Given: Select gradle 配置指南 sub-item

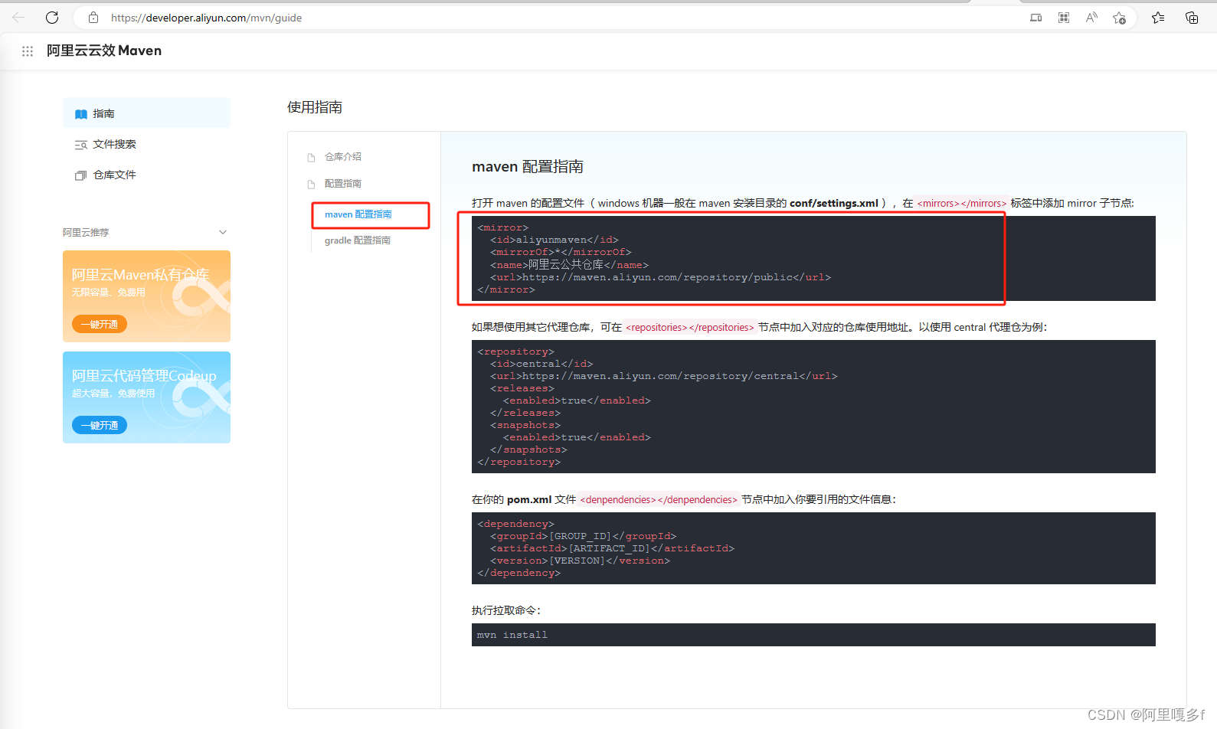Looking at the screenshot, I should [358, 240].
